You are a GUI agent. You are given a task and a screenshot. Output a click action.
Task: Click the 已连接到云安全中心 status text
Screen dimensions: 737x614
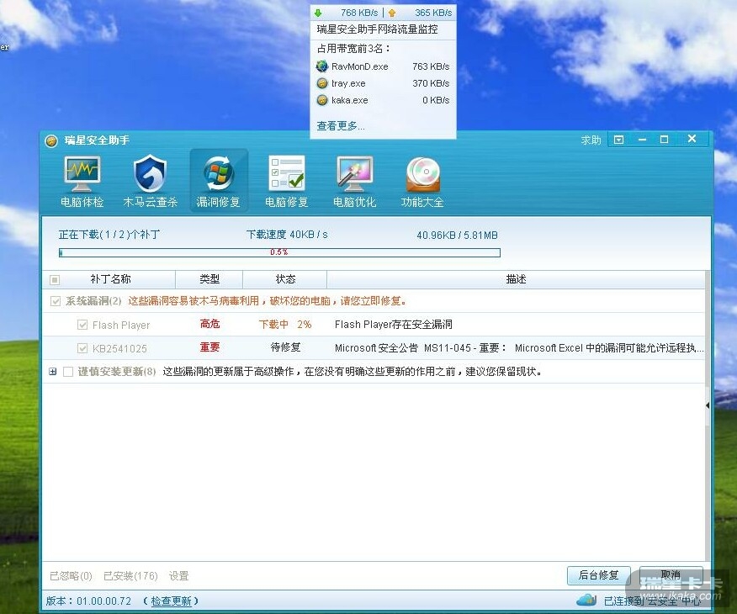coord(652,601)
